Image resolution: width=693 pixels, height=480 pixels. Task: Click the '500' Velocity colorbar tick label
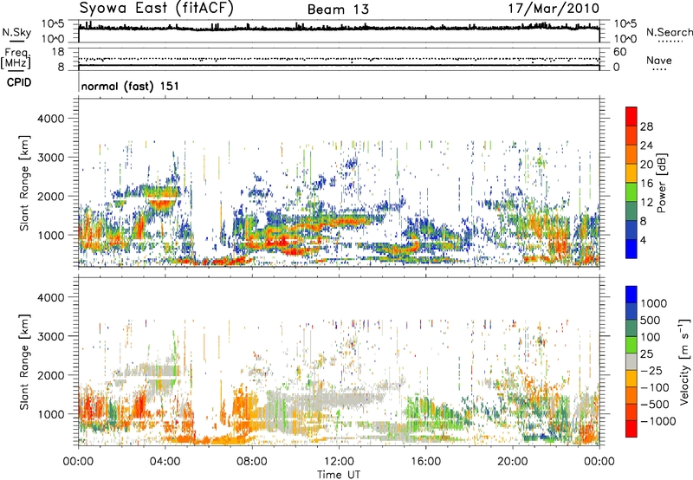tap(651, 320)
